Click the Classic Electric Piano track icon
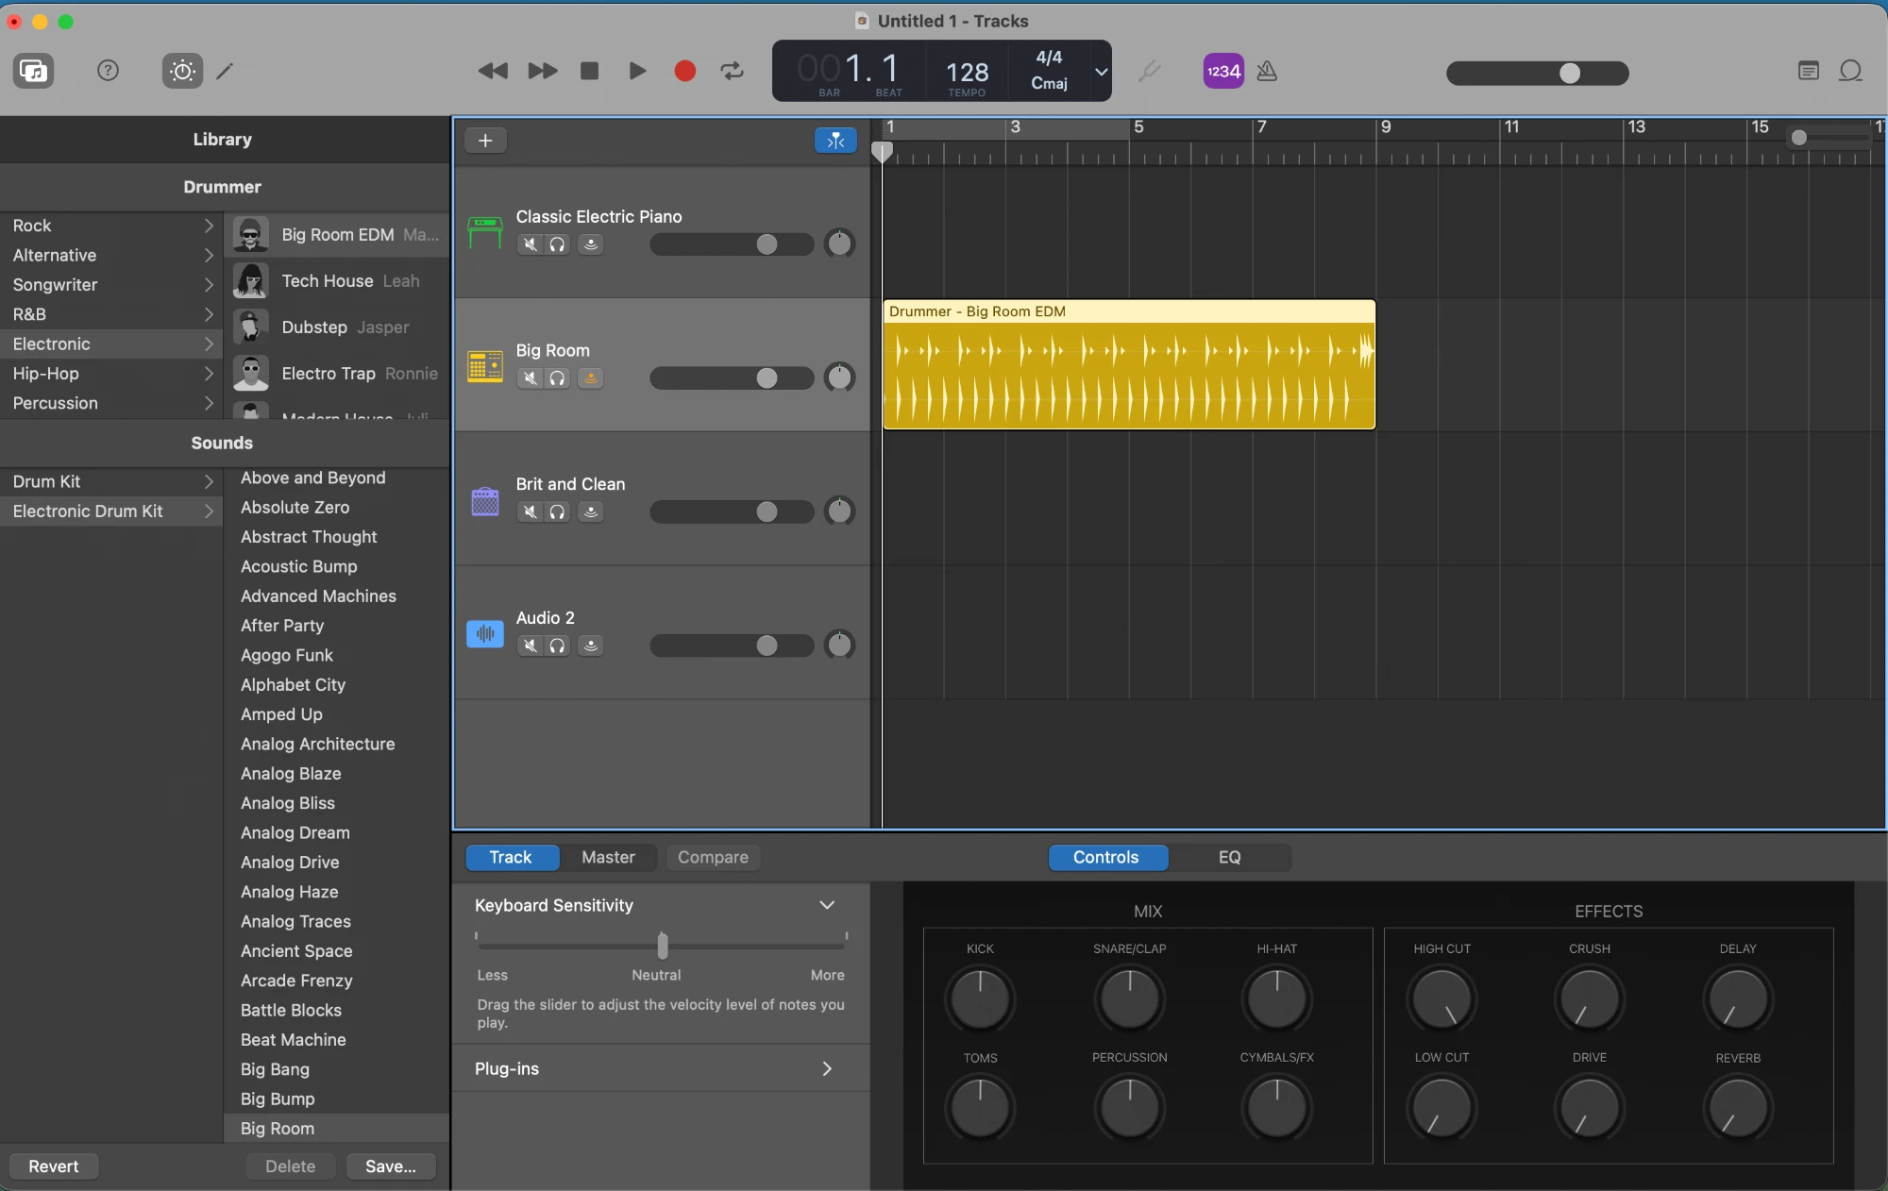The height and width of the screenshot is (1191, 1888). coord(485,232)
